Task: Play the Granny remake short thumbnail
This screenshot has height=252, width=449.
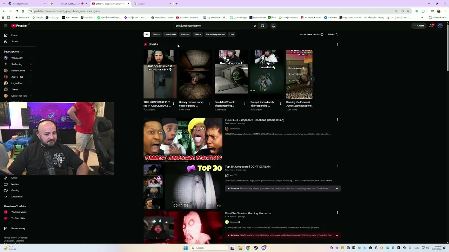Action: [x=196, y=74]
